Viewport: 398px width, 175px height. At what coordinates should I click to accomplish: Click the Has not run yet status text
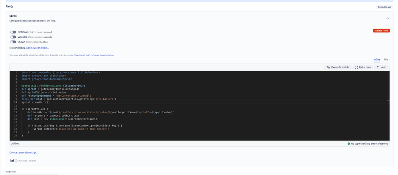point(27,161)
